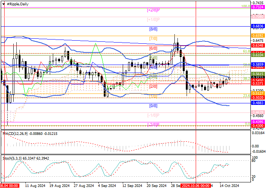Click the 27 Aug 2024 date label
Screen dimensions: 266x190
pos(84,185)
